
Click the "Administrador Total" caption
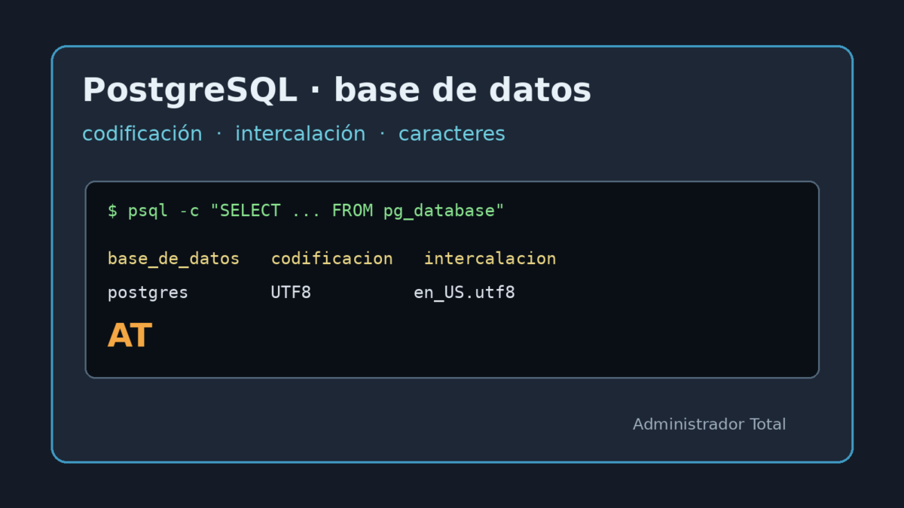click(709, 424)
